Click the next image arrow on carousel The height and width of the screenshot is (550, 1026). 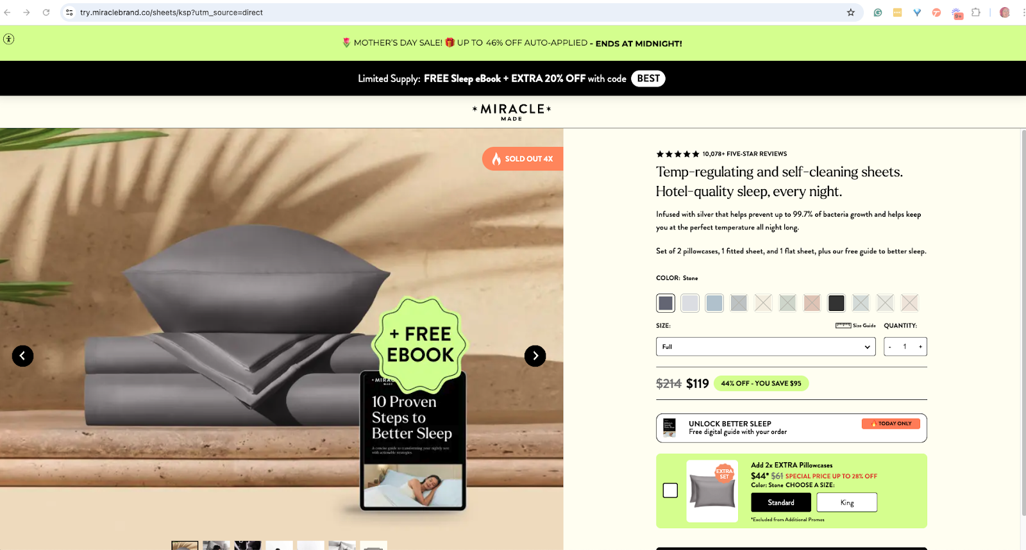535,356
